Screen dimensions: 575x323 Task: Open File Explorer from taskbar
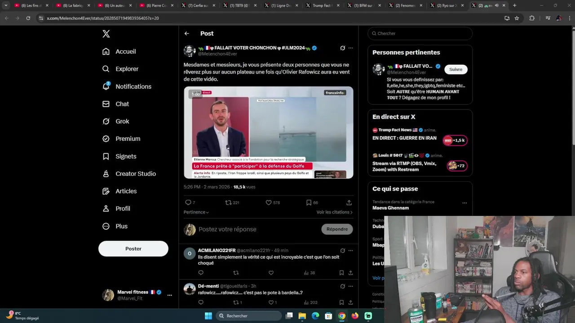tap(302, 316)
